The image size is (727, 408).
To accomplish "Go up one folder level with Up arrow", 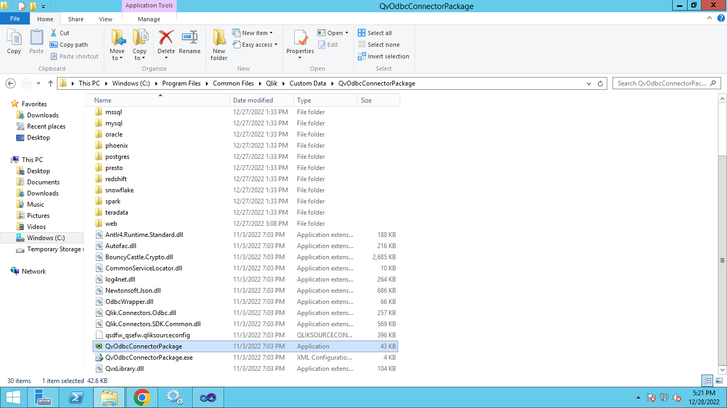I will click(51, 83).
